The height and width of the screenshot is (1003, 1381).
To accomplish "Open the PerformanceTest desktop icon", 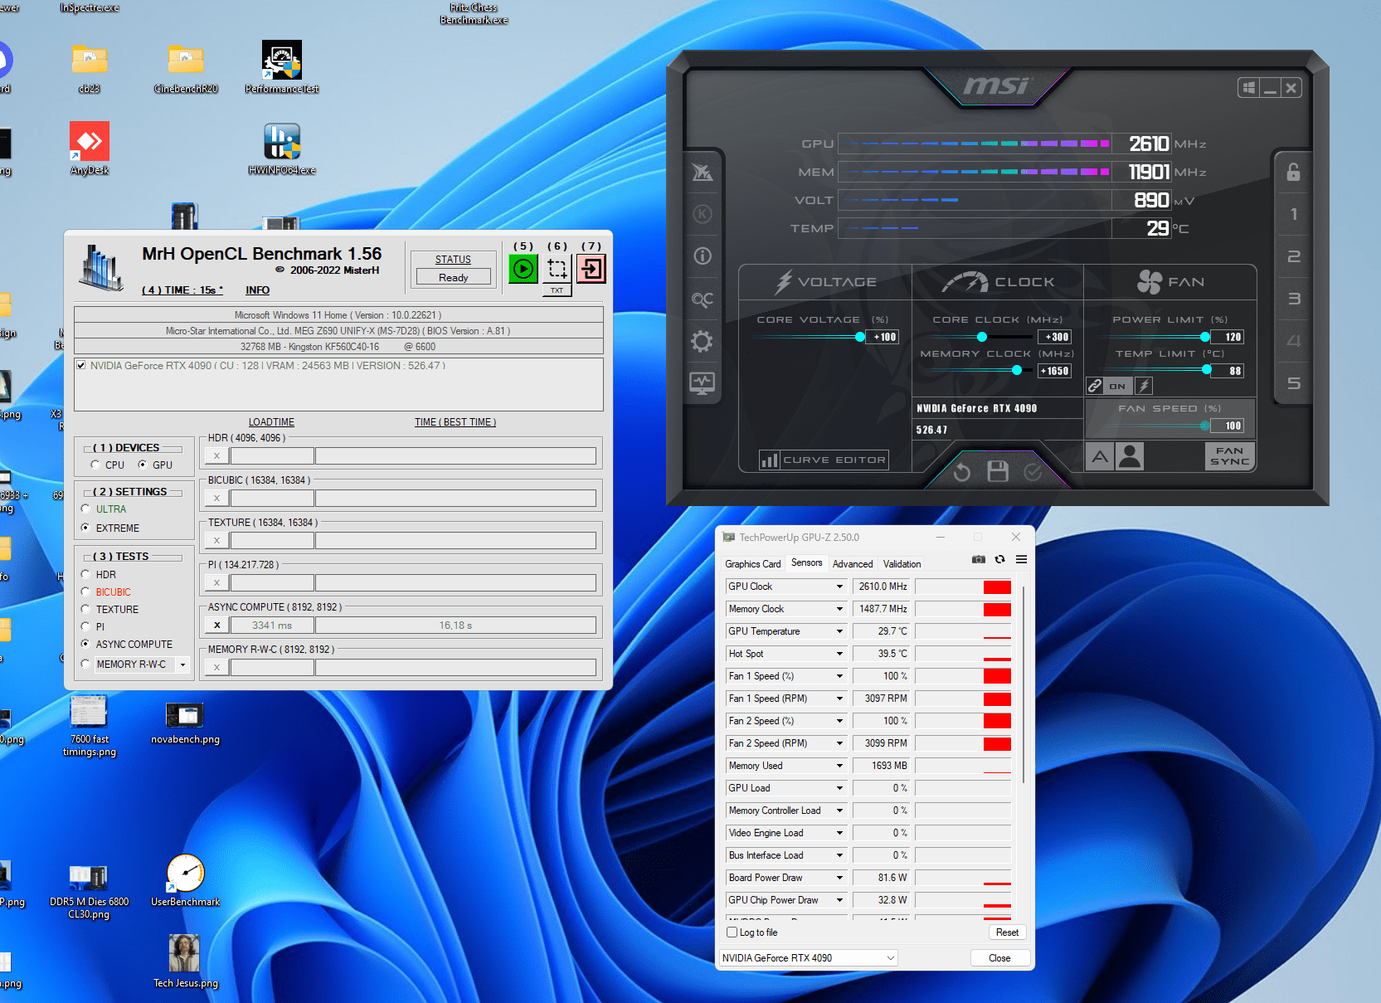I will point(282,68).
